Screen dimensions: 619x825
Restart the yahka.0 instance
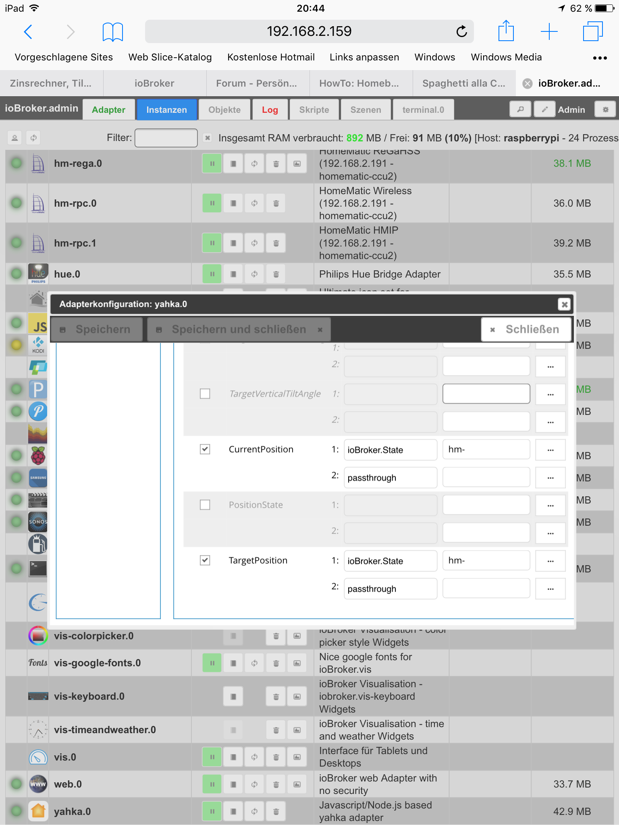pyautogui.click(x=255, y=811)
